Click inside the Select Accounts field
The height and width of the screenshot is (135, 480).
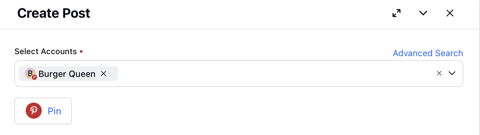239,74
